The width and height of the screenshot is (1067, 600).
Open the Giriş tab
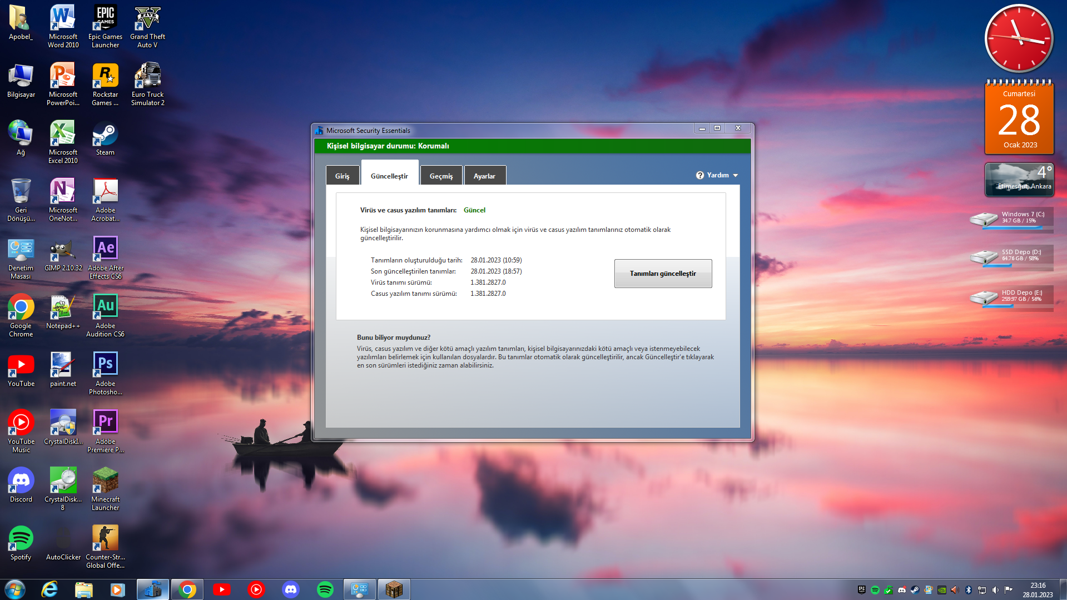point(342,176)
